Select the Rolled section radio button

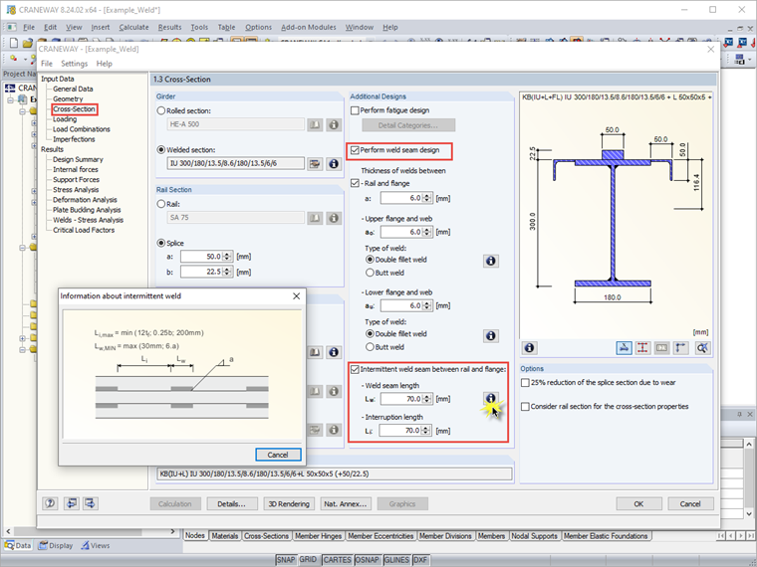point(161,110)
